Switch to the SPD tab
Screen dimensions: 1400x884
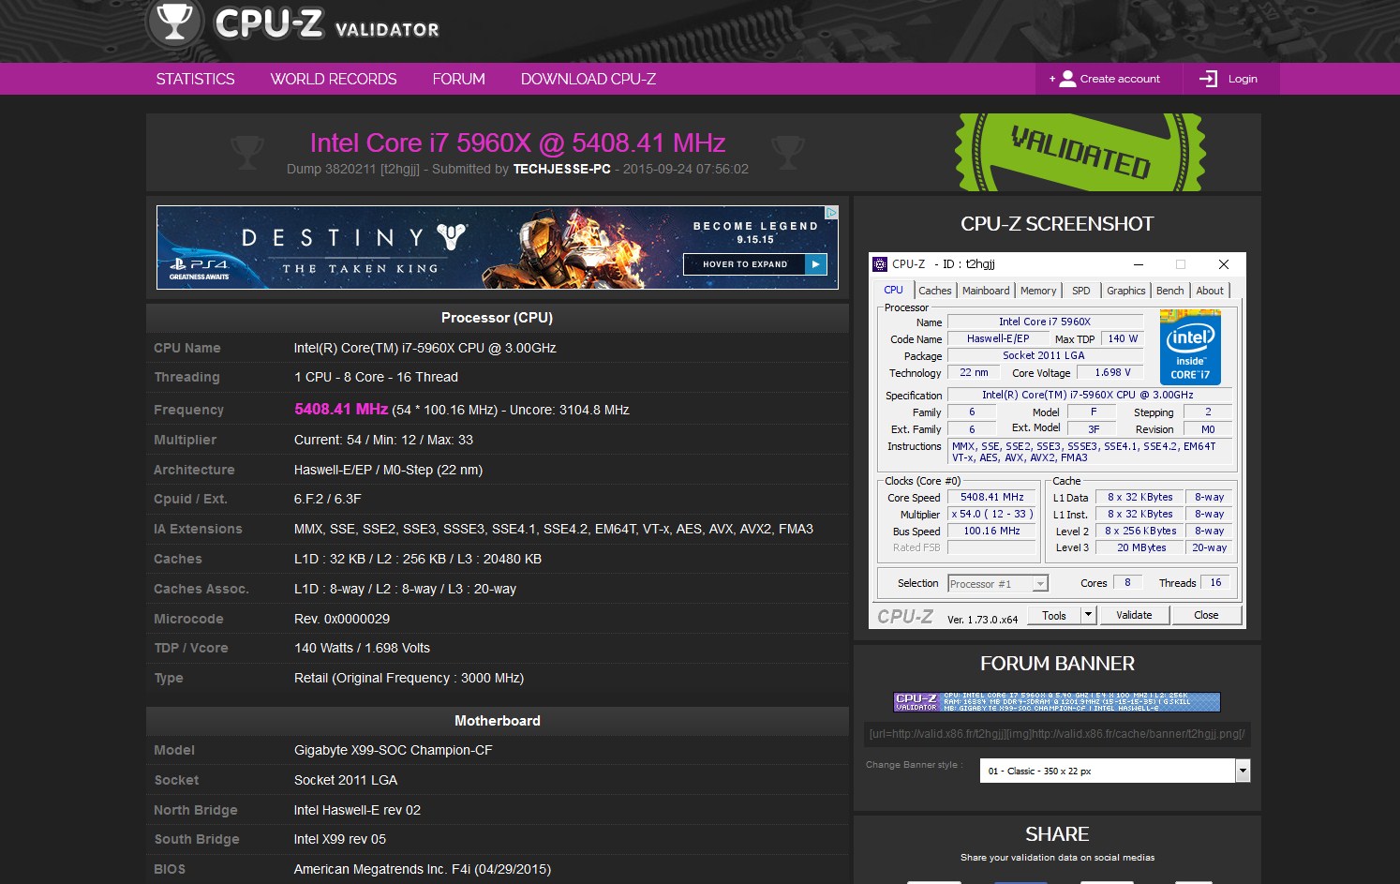(1081, 291)
